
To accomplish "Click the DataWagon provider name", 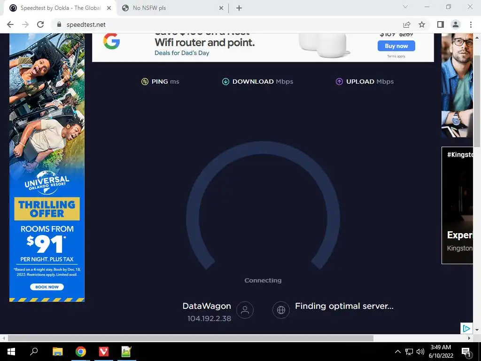I will (207, 306).
